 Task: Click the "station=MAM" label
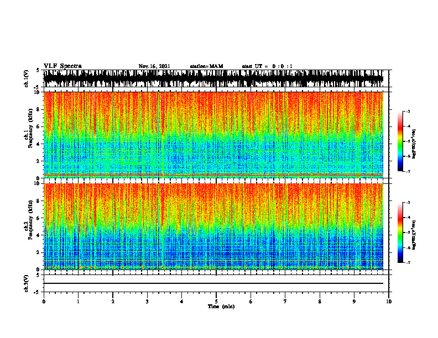tap(206, 66)
